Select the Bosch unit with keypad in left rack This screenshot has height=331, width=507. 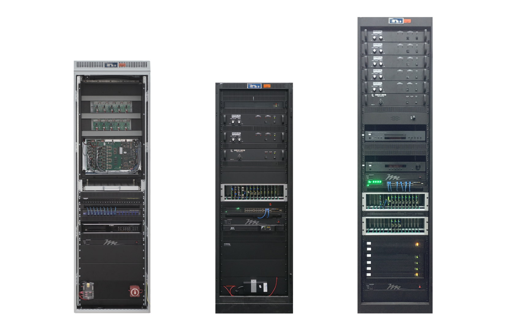point(112,228)
